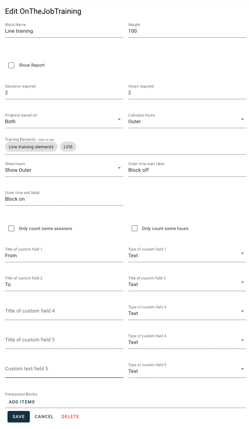Delete this training block
Viewport: 249px width, 429px height.
70,417
